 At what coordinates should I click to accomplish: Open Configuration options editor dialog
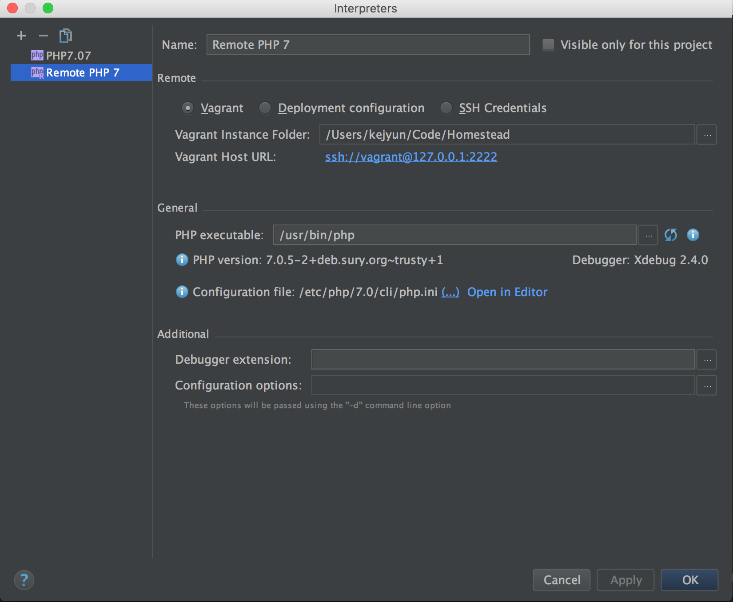(x=707, y=385)
